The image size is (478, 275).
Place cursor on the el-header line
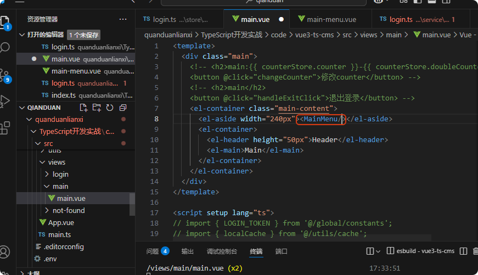(297, 140)
